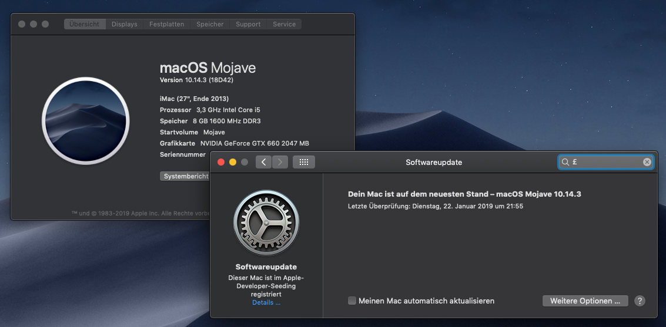Close the About This Mac window
The image size is (666, 327).
[22, 24]
